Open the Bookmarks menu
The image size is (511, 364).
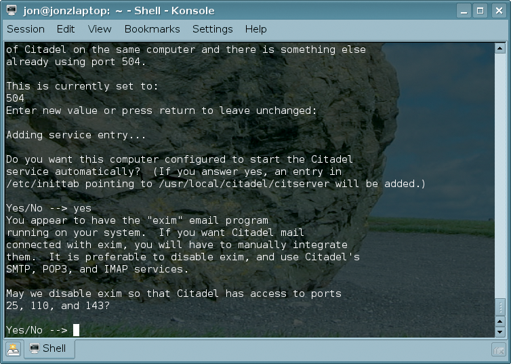tap(152, 29)
